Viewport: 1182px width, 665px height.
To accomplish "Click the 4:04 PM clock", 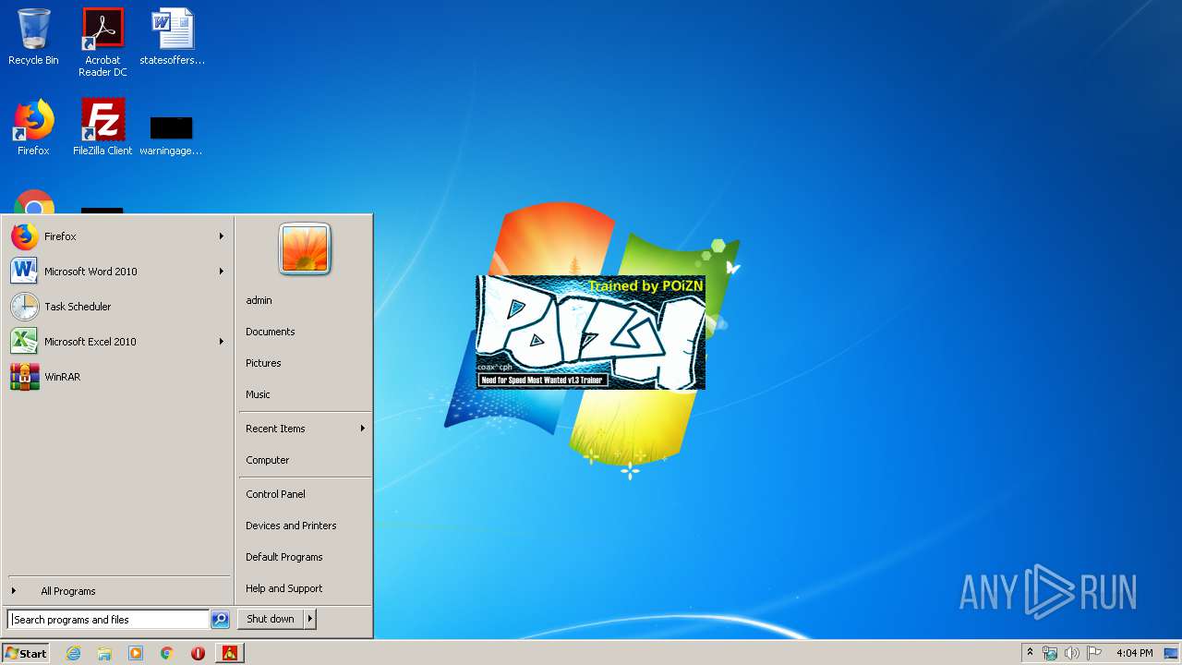I will pos(1134,653).
